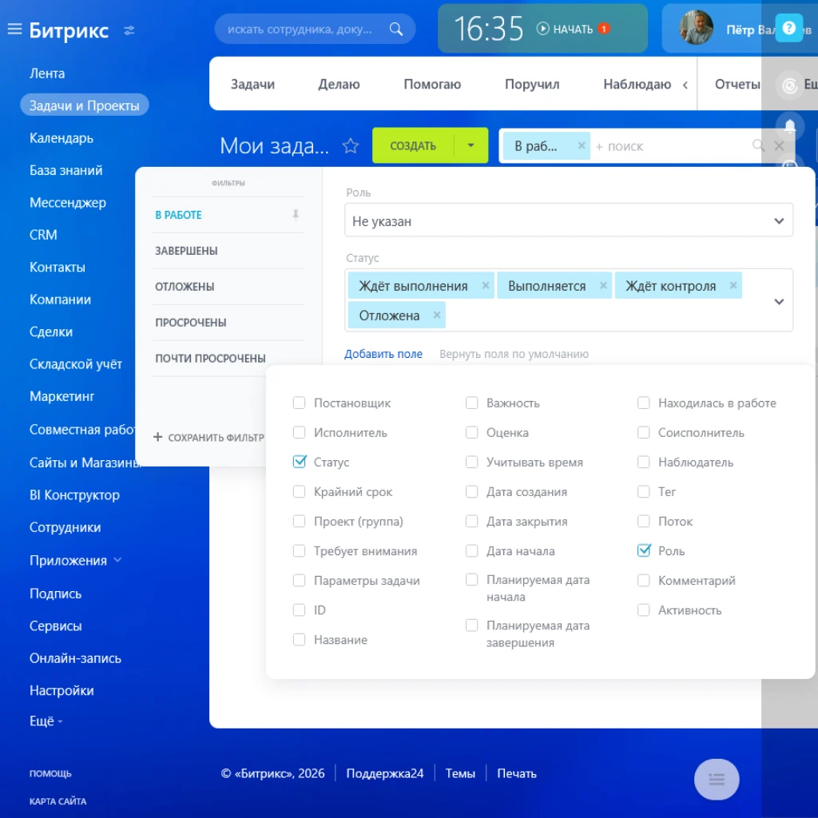The width and height of the screenshot is (818, 818).
Task: Click the magnifier icon in top search bar
Action: pyautogui.click(x=396, y=30)
